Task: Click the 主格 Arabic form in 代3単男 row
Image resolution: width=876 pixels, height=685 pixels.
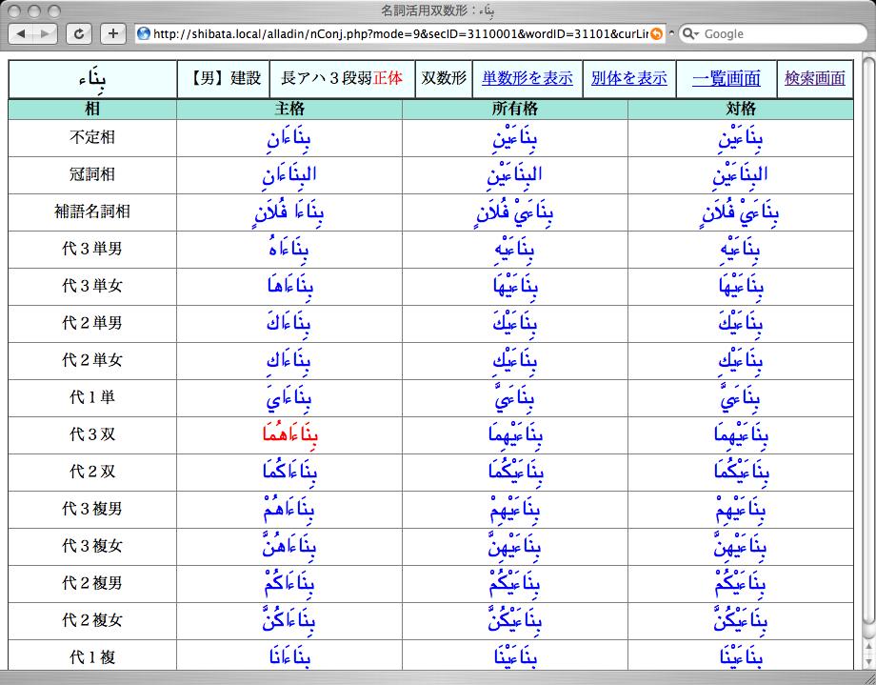Action: click(289, 250)
